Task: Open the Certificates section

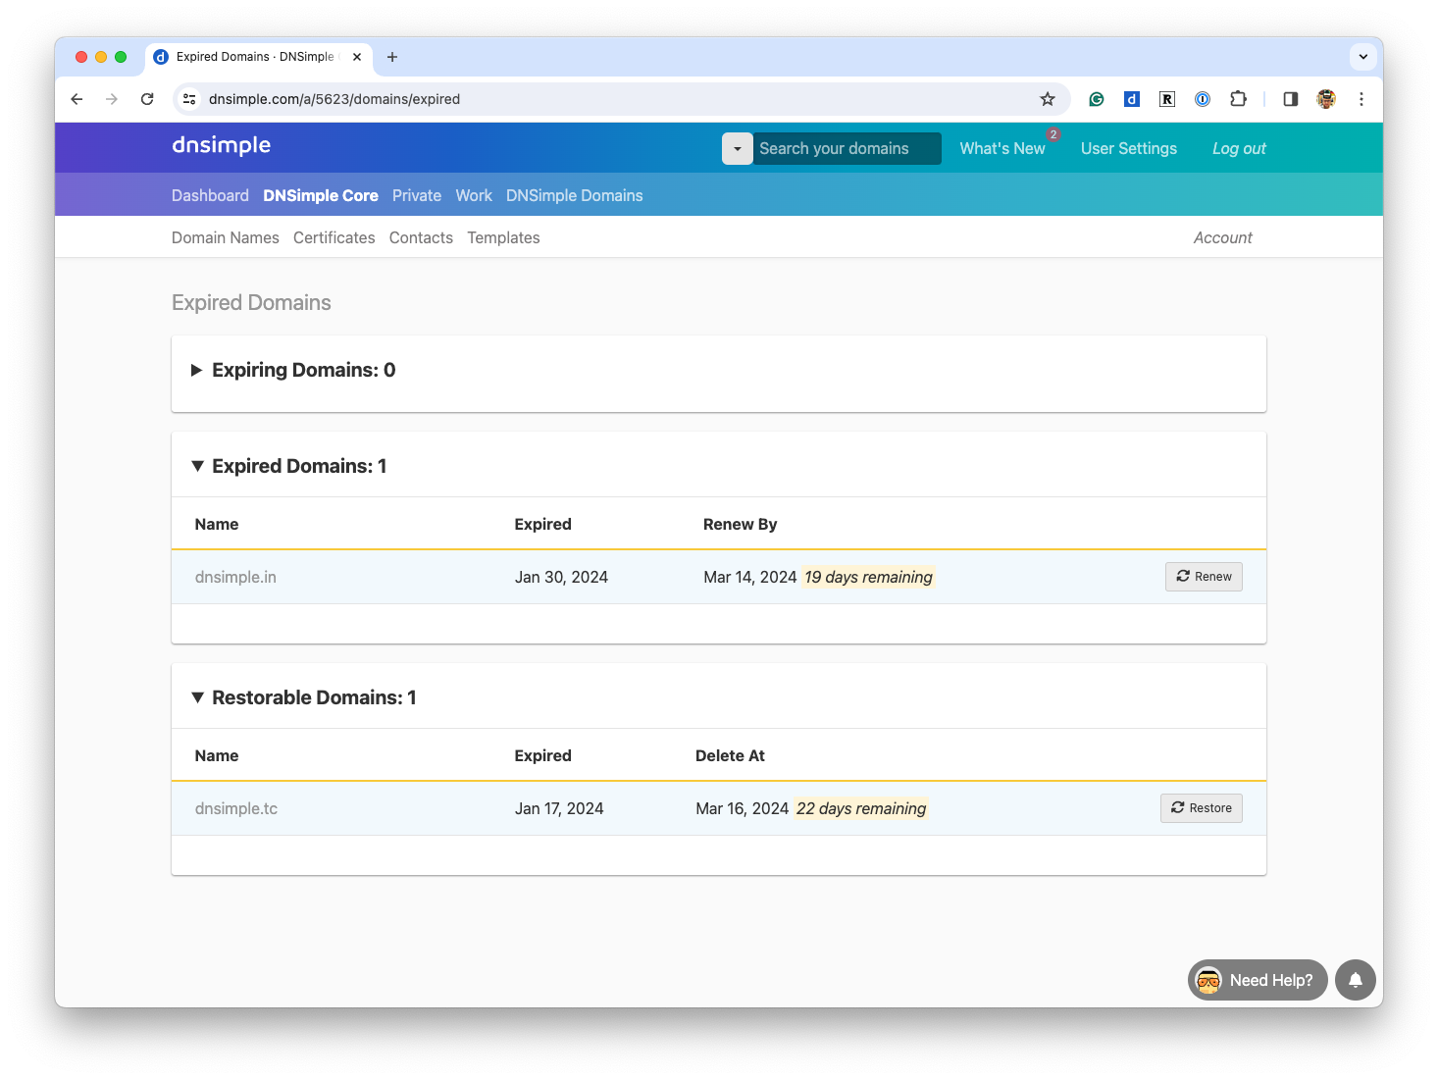Action: tap(334, 238)
